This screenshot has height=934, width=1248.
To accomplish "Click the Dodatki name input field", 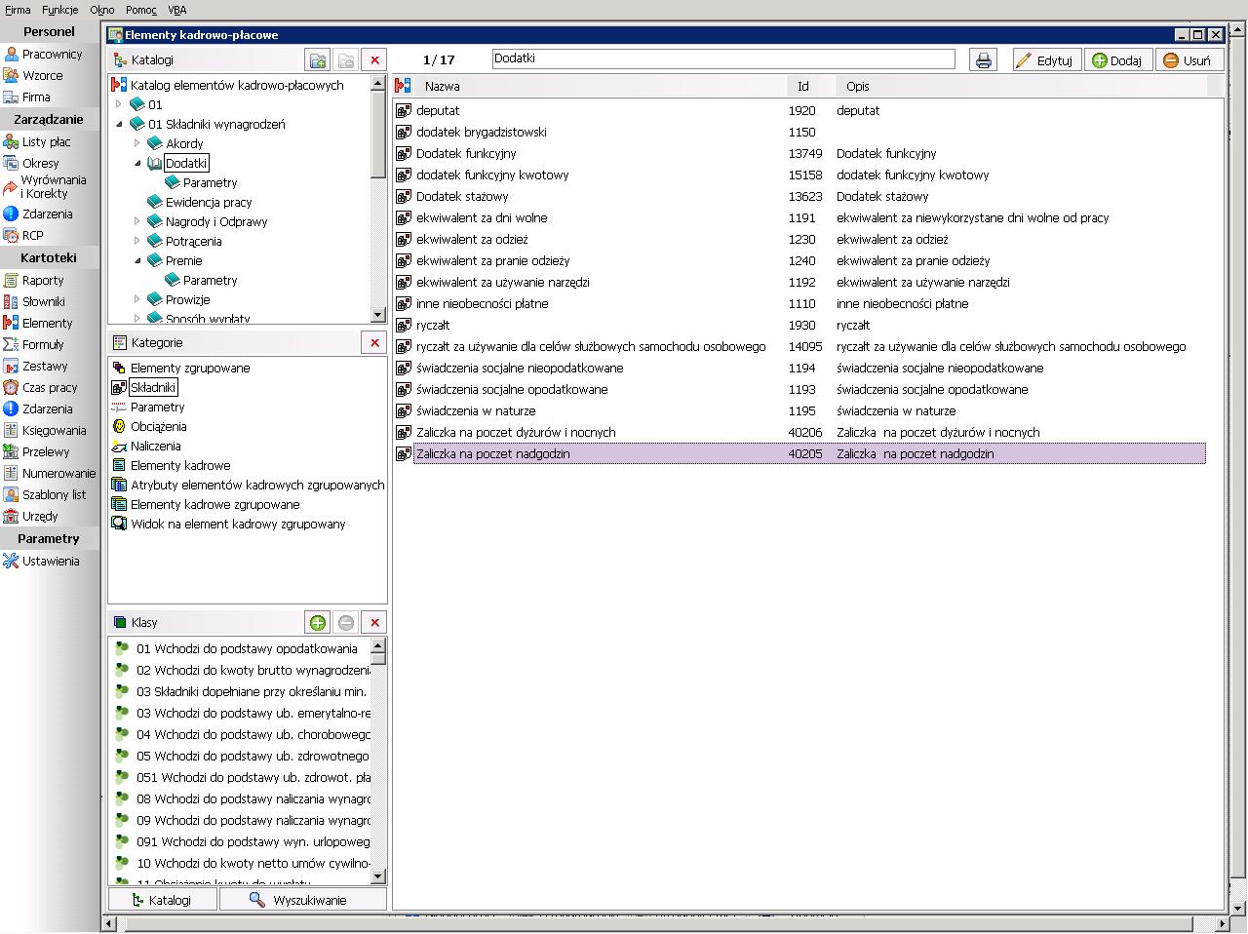I will [x=723, y=58].
